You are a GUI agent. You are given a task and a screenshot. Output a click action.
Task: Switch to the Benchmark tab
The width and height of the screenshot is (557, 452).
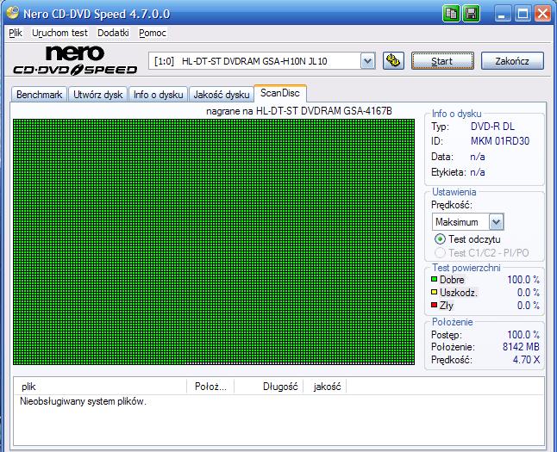39,95
